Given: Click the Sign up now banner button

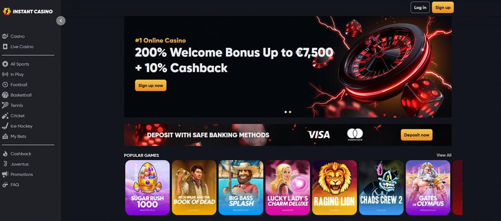Looking at the screenshot, I should pos(150,85).
